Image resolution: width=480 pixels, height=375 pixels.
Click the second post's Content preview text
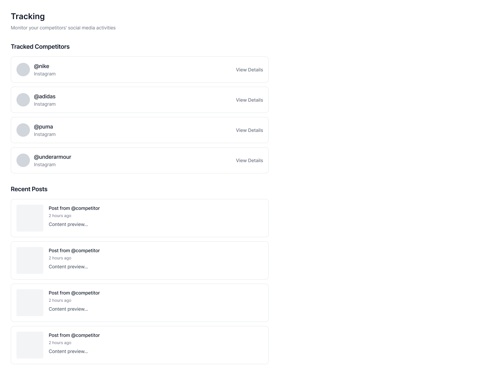click(x=68, y=267)
